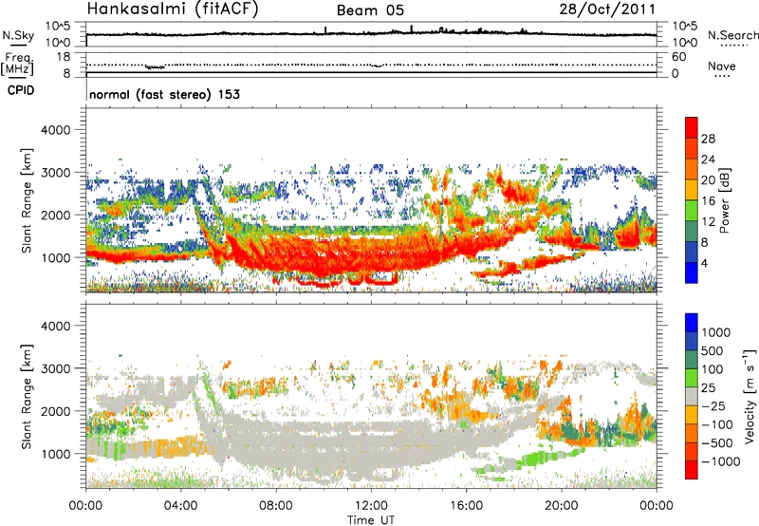Click the "N.Search" legend label
Viewport: 759px width, 526px height.
732,35
